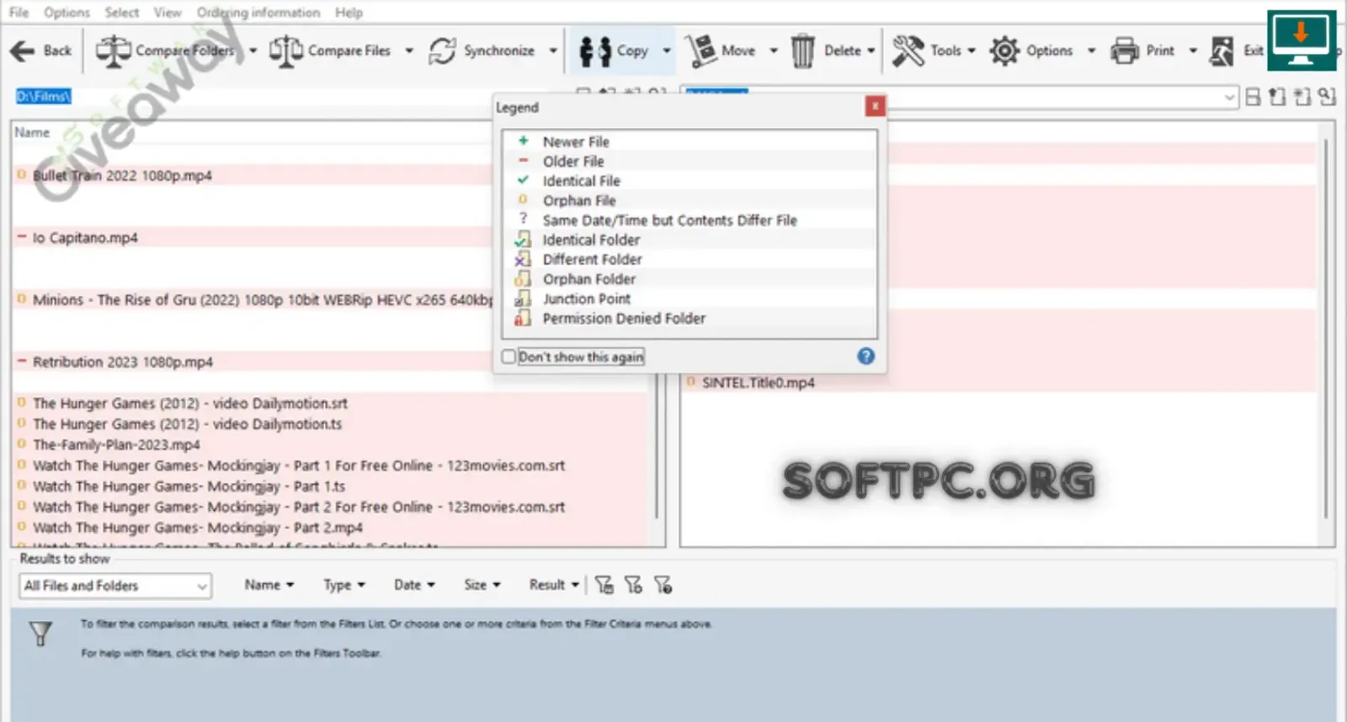Image resolution: width=1347 pixels, height=722 pixels.
Task: Select Io Capitano.mp4 file row
Action: coord(253,238)
